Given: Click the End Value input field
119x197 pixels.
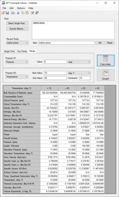Looking at the screenshot, I should tap(56, 78).
